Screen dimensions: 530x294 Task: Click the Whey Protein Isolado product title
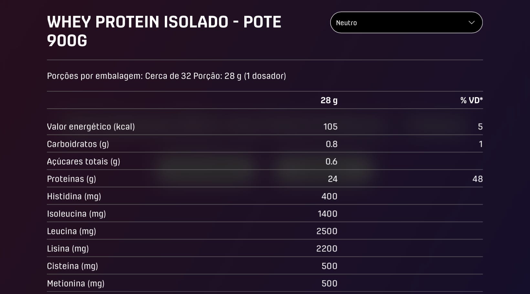(x=164, y=31)
